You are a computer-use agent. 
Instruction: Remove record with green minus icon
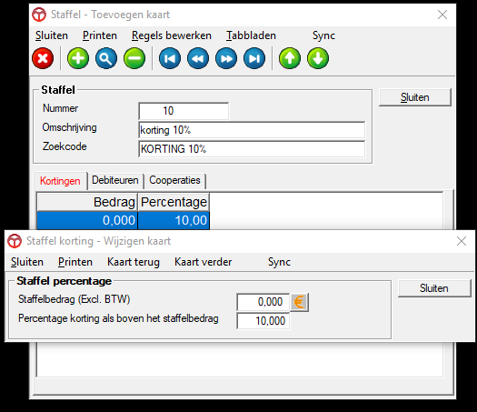click(134, 58)
